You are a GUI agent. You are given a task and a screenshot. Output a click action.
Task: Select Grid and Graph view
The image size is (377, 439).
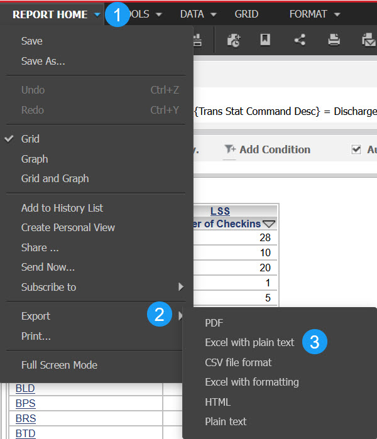point(55,178)
